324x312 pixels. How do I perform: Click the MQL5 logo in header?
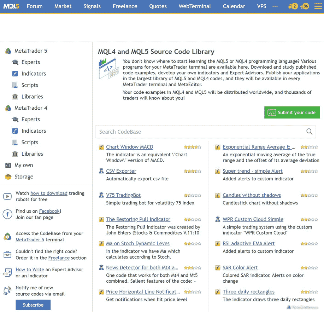click(x=11, y=6)
